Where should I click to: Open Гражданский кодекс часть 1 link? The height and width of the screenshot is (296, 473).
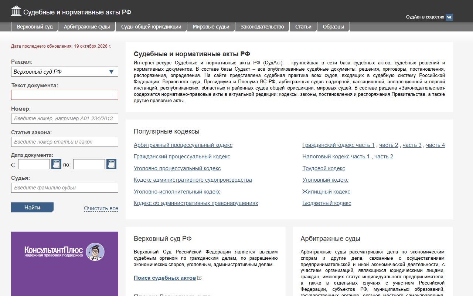(x=338, y=145)
